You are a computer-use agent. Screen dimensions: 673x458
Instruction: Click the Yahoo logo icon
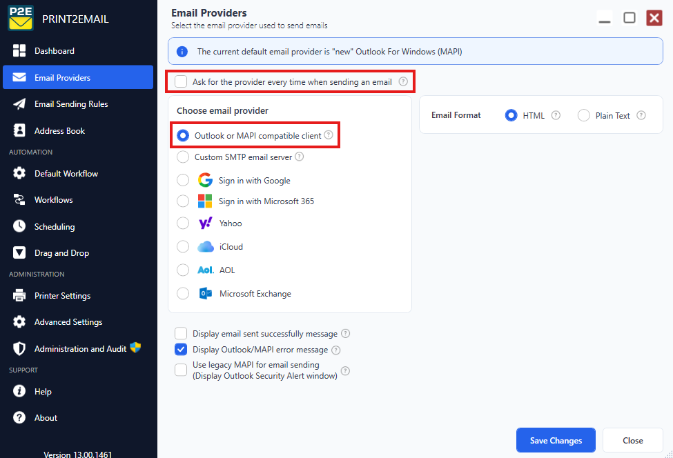(206, 223)
